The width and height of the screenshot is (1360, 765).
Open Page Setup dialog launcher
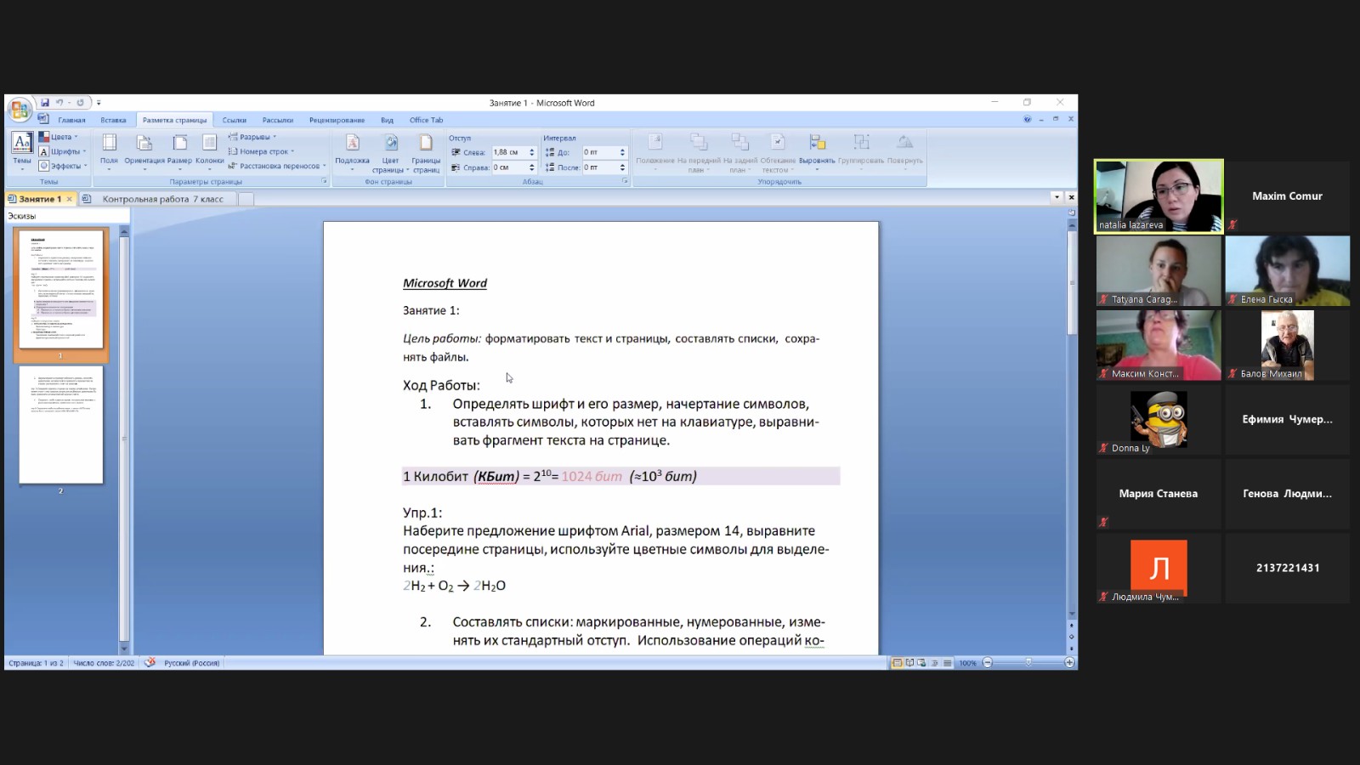pos(324,182)
